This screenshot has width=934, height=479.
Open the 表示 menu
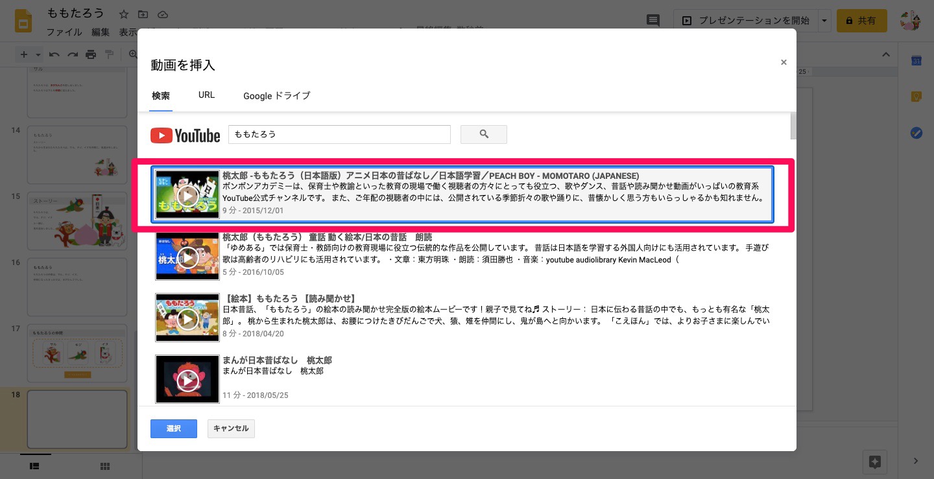point(128,32)
